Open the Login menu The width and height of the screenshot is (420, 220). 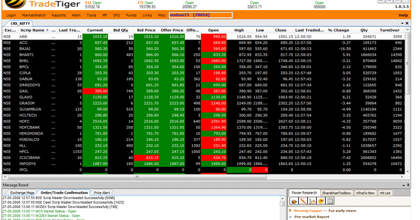coord(11,15)
